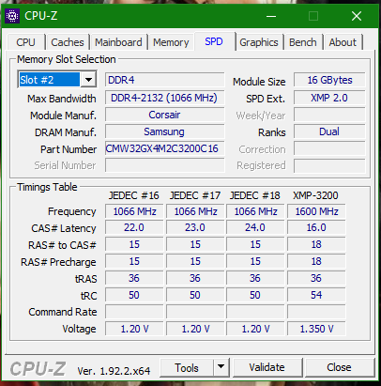381x386 pixels.
Task: Click the Ver. 1.92.2.x64 version text
Action: point(114,371)
